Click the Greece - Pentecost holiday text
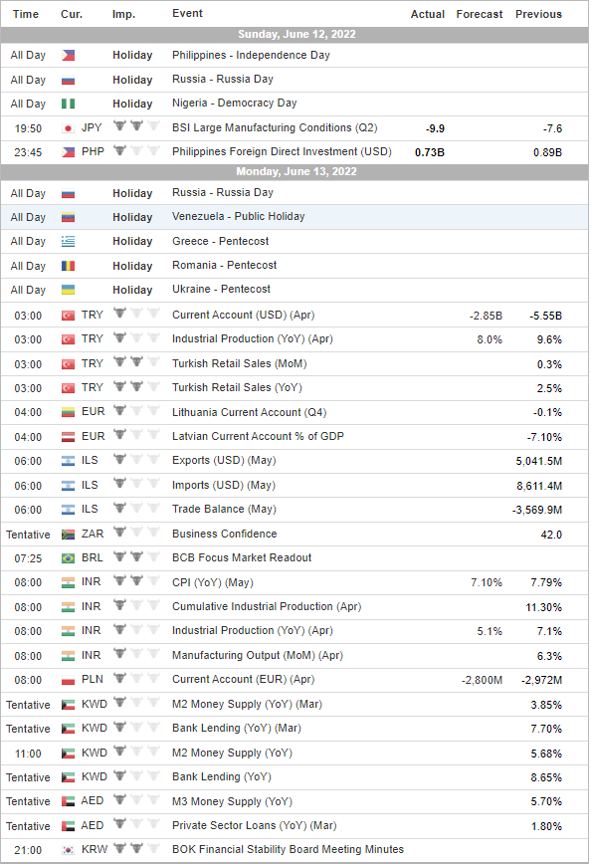 pos(220,241)
